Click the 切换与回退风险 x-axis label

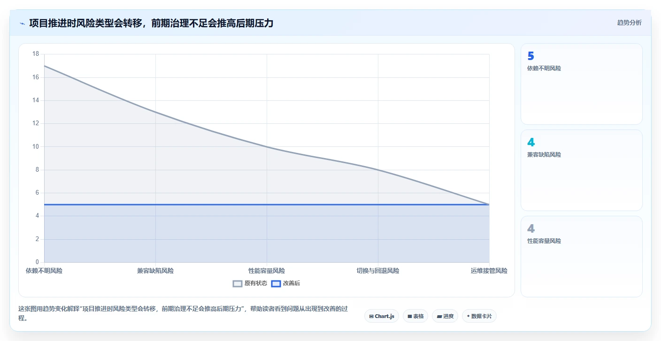click(x=378, y=271)
